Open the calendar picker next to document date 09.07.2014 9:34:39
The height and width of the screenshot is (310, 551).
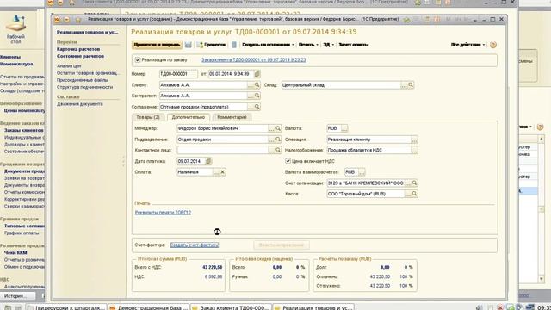tap(257, 74)
